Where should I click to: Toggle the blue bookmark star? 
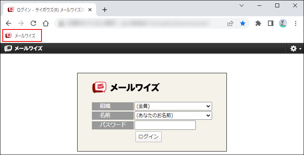point(243,23)
